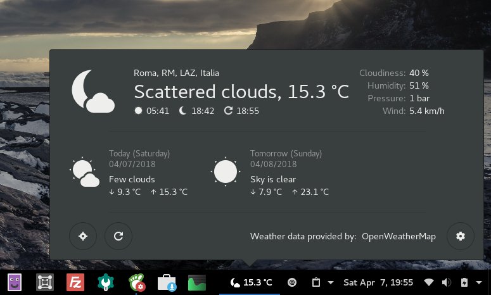Viewport: 491px width, 295px height.
Task: Click the Wi-Fi network icon
Action: 429,282
